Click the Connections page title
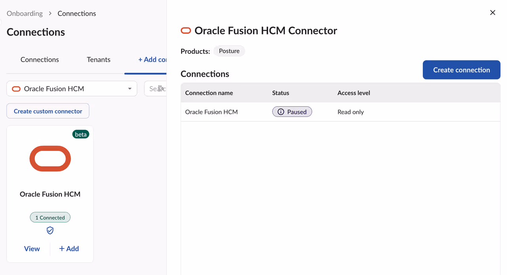This screenshot has width=507, height=275. pyautogui.click(x=36, y=32)
